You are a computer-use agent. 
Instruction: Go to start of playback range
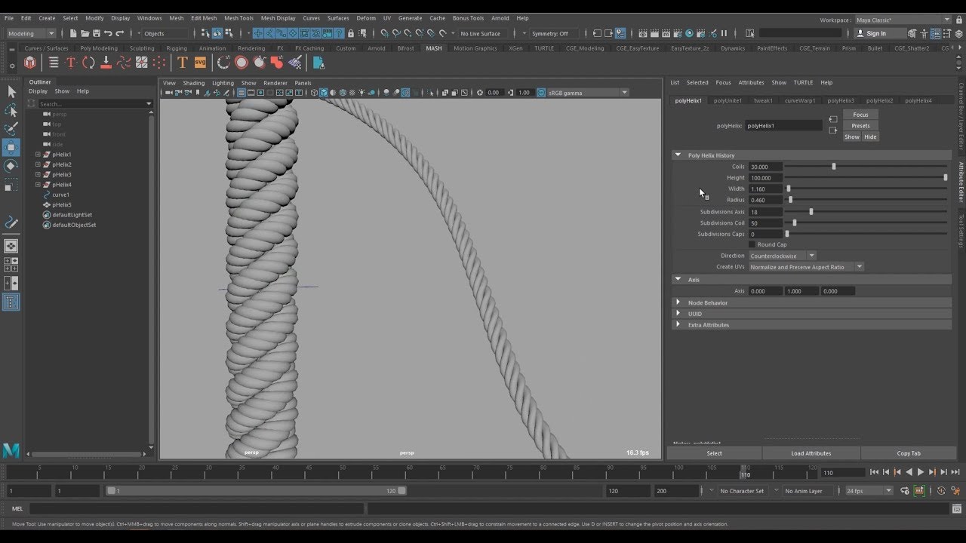tap(874, 472)
